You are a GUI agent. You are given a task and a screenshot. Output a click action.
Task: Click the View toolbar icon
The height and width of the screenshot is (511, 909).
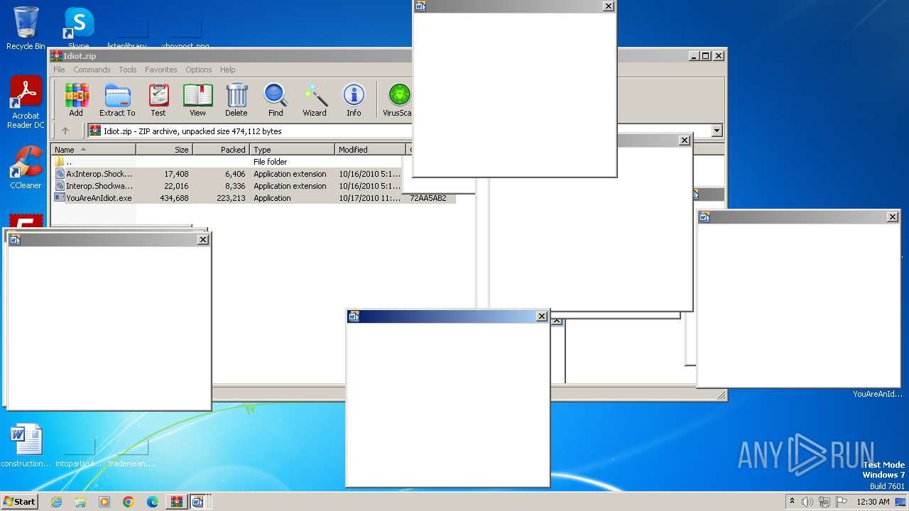tap(197, 99)
